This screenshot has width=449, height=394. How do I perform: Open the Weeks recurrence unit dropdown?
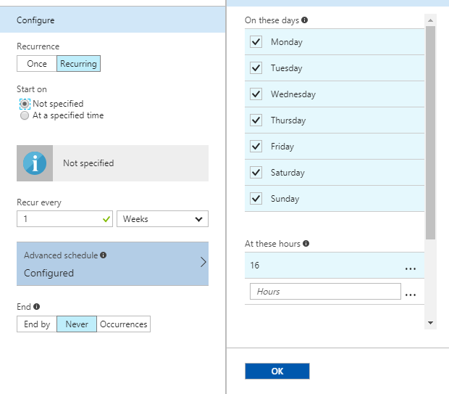pos(162,219)
